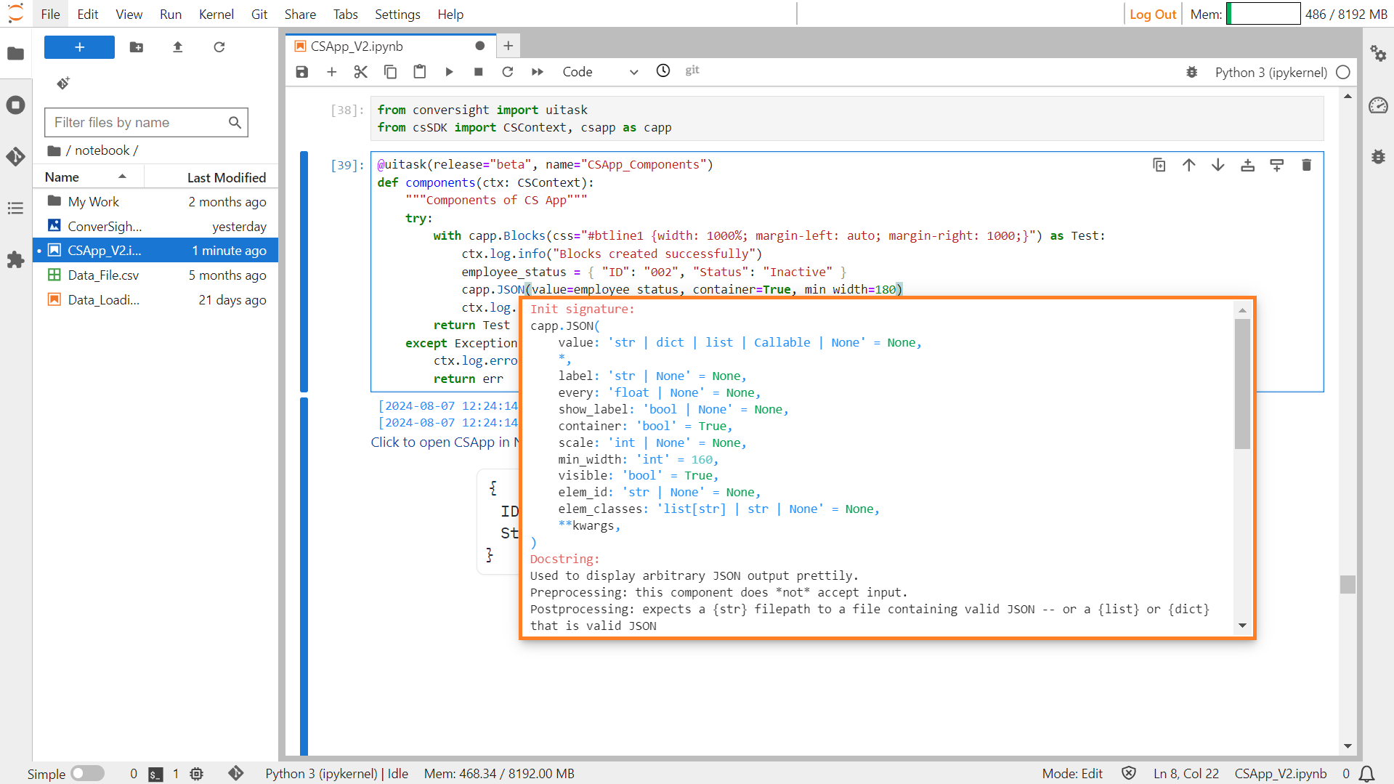The image size is (1394, 784).
Task: Copy selected cell in notebook toolbar
Action: pos(390,72)
